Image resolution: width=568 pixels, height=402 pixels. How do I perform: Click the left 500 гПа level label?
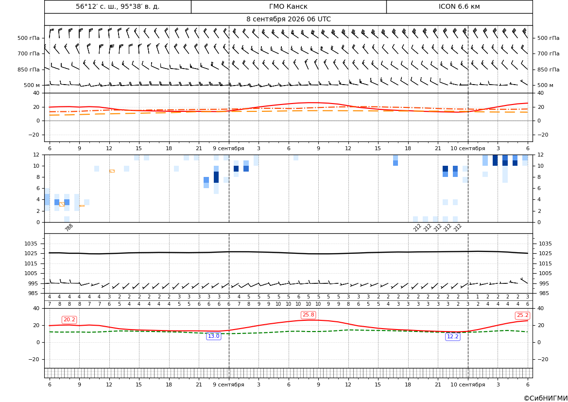(x=29, y=38)
